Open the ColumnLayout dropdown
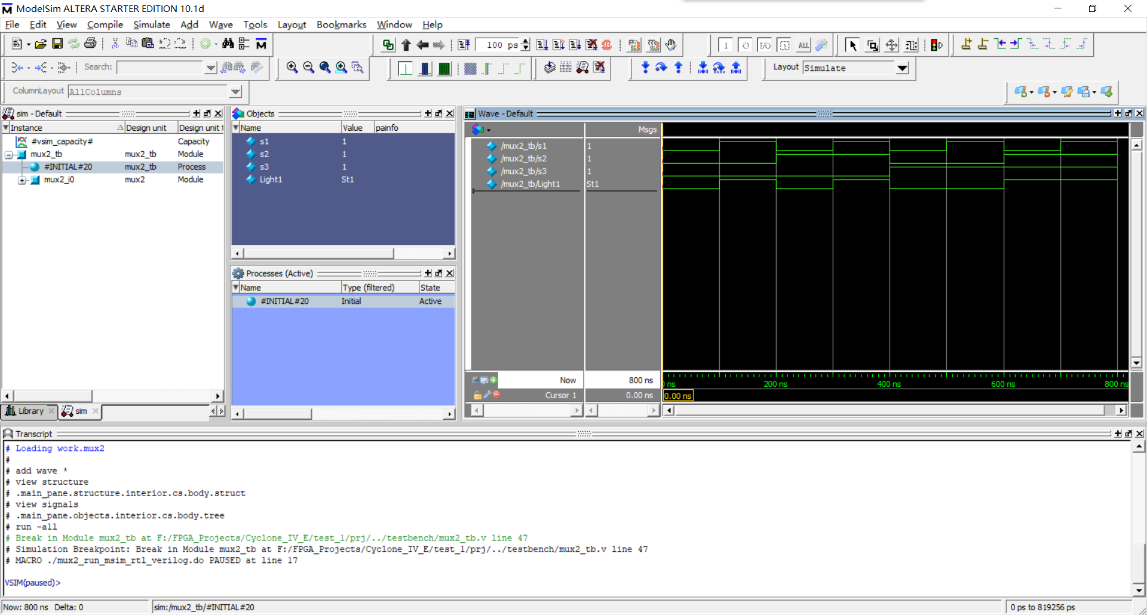 pos(235,91)
